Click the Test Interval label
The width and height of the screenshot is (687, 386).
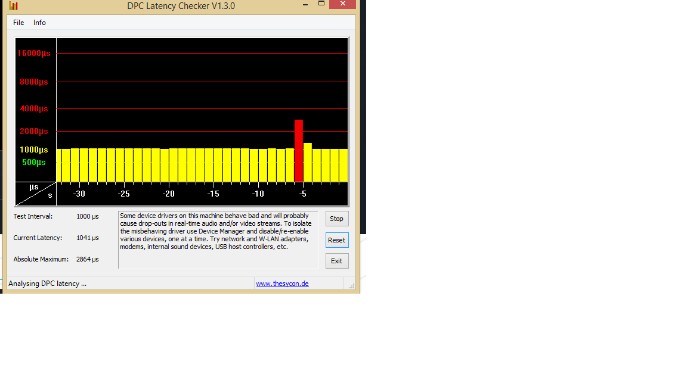point(33,217)
